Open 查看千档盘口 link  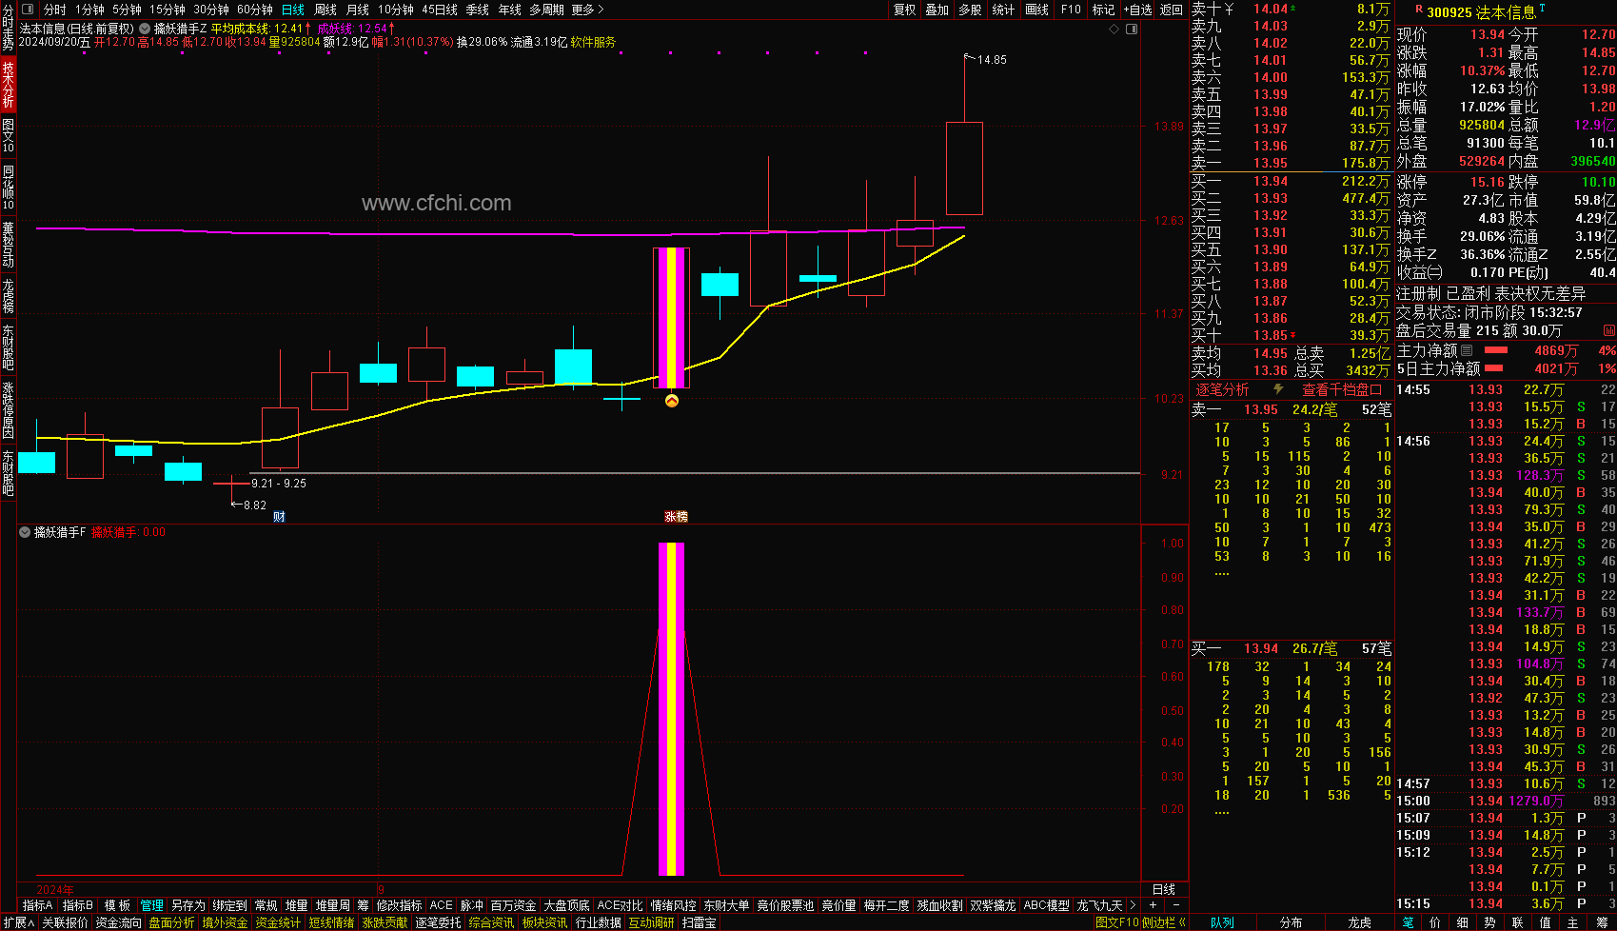click(x=1342, y=389)
